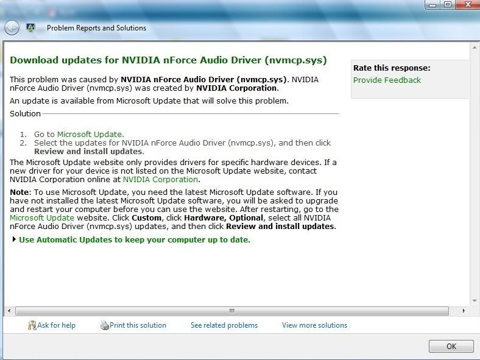
Task: Click Use Automatic Updates to keep your computer up to date
Action: point(135,239)
